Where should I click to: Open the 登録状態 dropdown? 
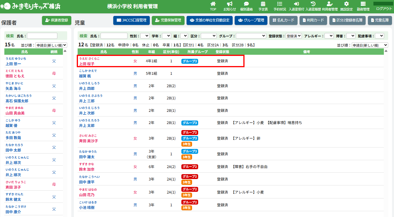[293, 36]
